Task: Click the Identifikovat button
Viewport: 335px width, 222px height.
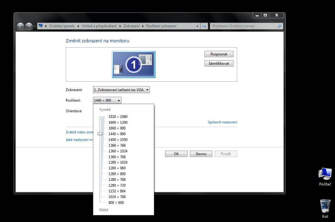Action: (x=219, y=63)
